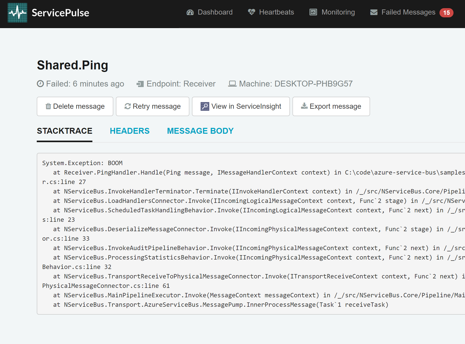This screenshot has width=465, height=344.
Task: Open the message in ServiceInsight
Action: [240, 106]
